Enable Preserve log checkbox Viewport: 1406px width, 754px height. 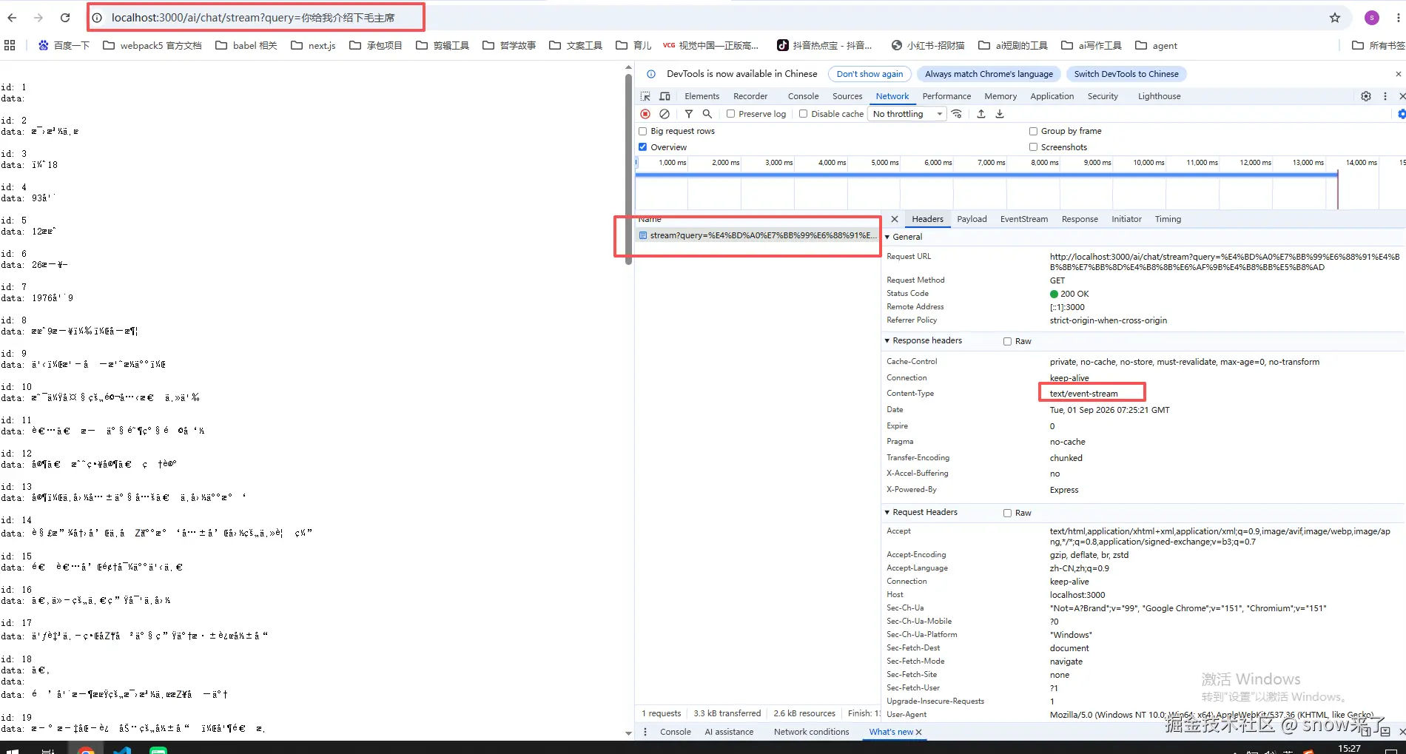pos(730,114)
